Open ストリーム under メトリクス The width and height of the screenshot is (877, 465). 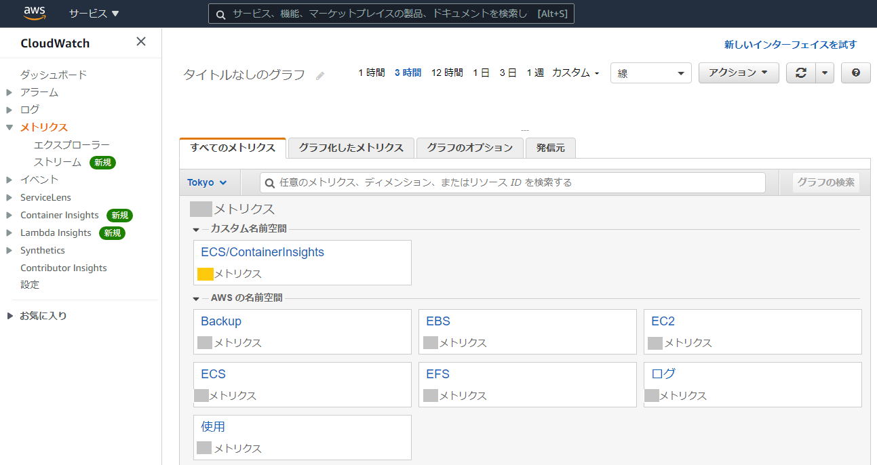[58, 162]
